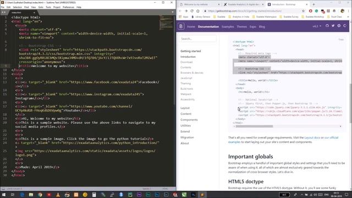Image resolution: width=352 pixels, height=198 pixels.
Task: Open Calculator from the taskbar
Action: click(94, 195)
